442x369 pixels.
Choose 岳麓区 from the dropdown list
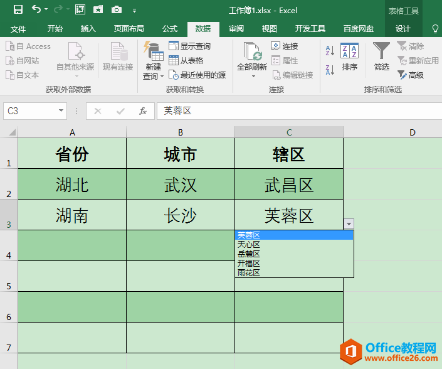pos(294,254)
